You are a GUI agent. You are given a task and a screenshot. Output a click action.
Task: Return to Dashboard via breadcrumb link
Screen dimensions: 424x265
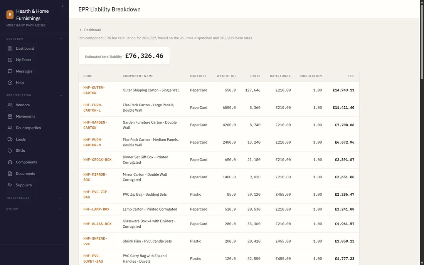[x=93, y=30]
